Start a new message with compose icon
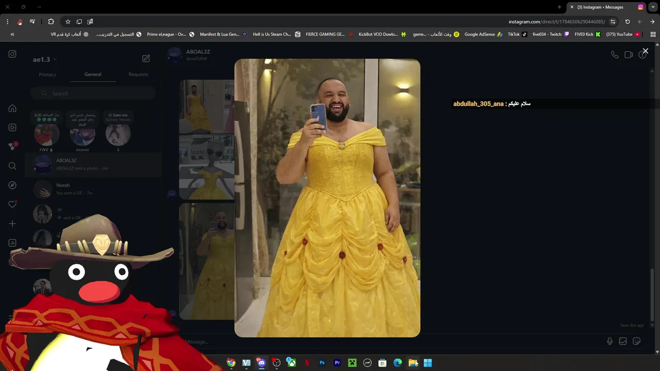The height and width of the screenshot is (371, 660). 146,59
